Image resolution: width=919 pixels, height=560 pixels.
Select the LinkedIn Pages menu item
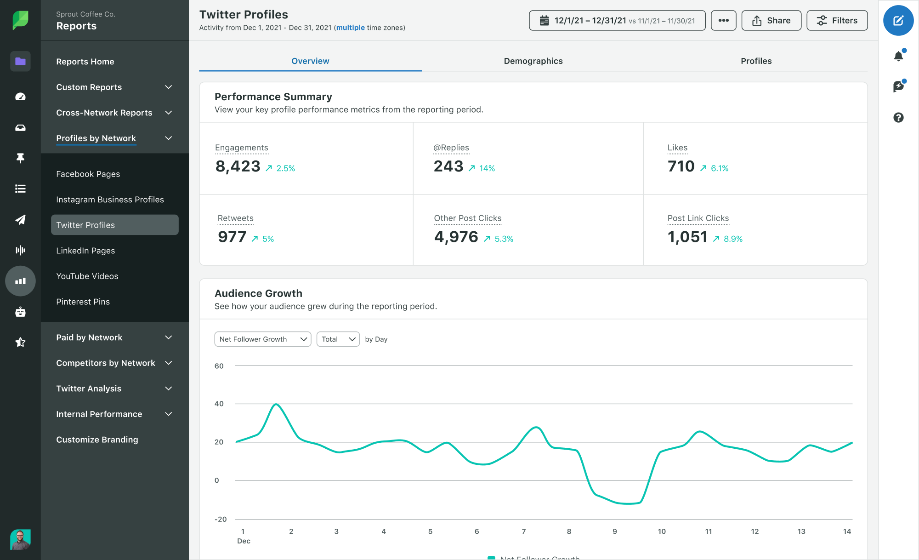[x=85, y=250]
